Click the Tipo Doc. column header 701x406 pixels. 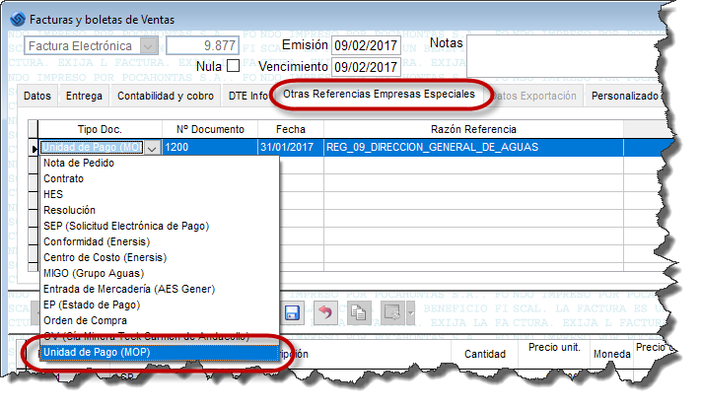(100, 129)
